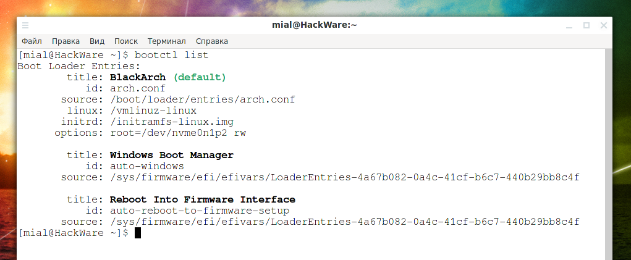
Task: Click the Windows Boot Manager title text
Action: [171, 155]
